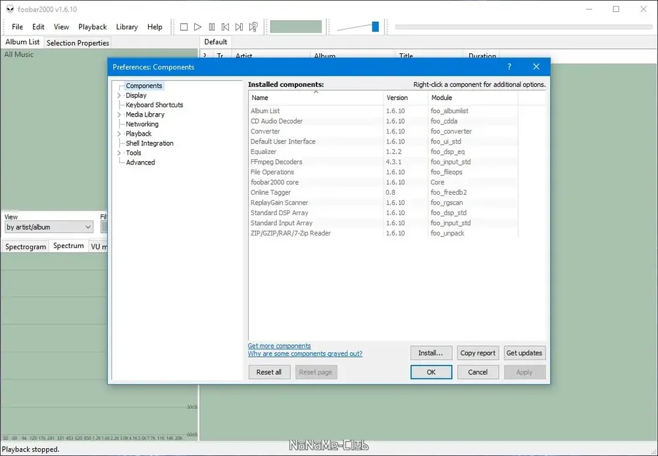Image resolution: width=658 pixels, height=456 pixels.
Task: Click the Stop playback icon
Action: click(x=184, y=27)
